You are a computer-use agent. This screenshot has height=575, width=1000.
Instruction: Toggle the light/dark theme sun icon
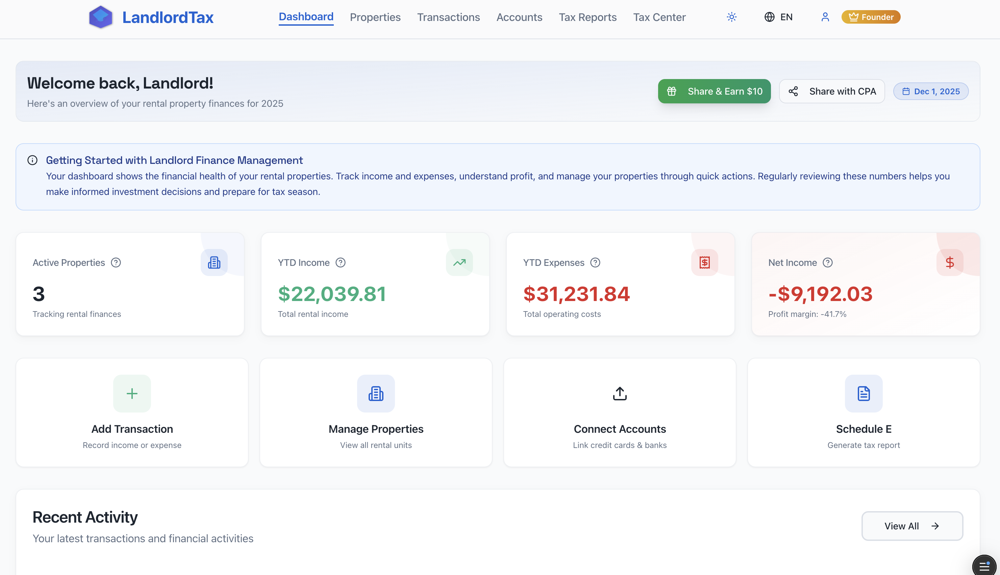pyautogui.click(x=731, y=17)
